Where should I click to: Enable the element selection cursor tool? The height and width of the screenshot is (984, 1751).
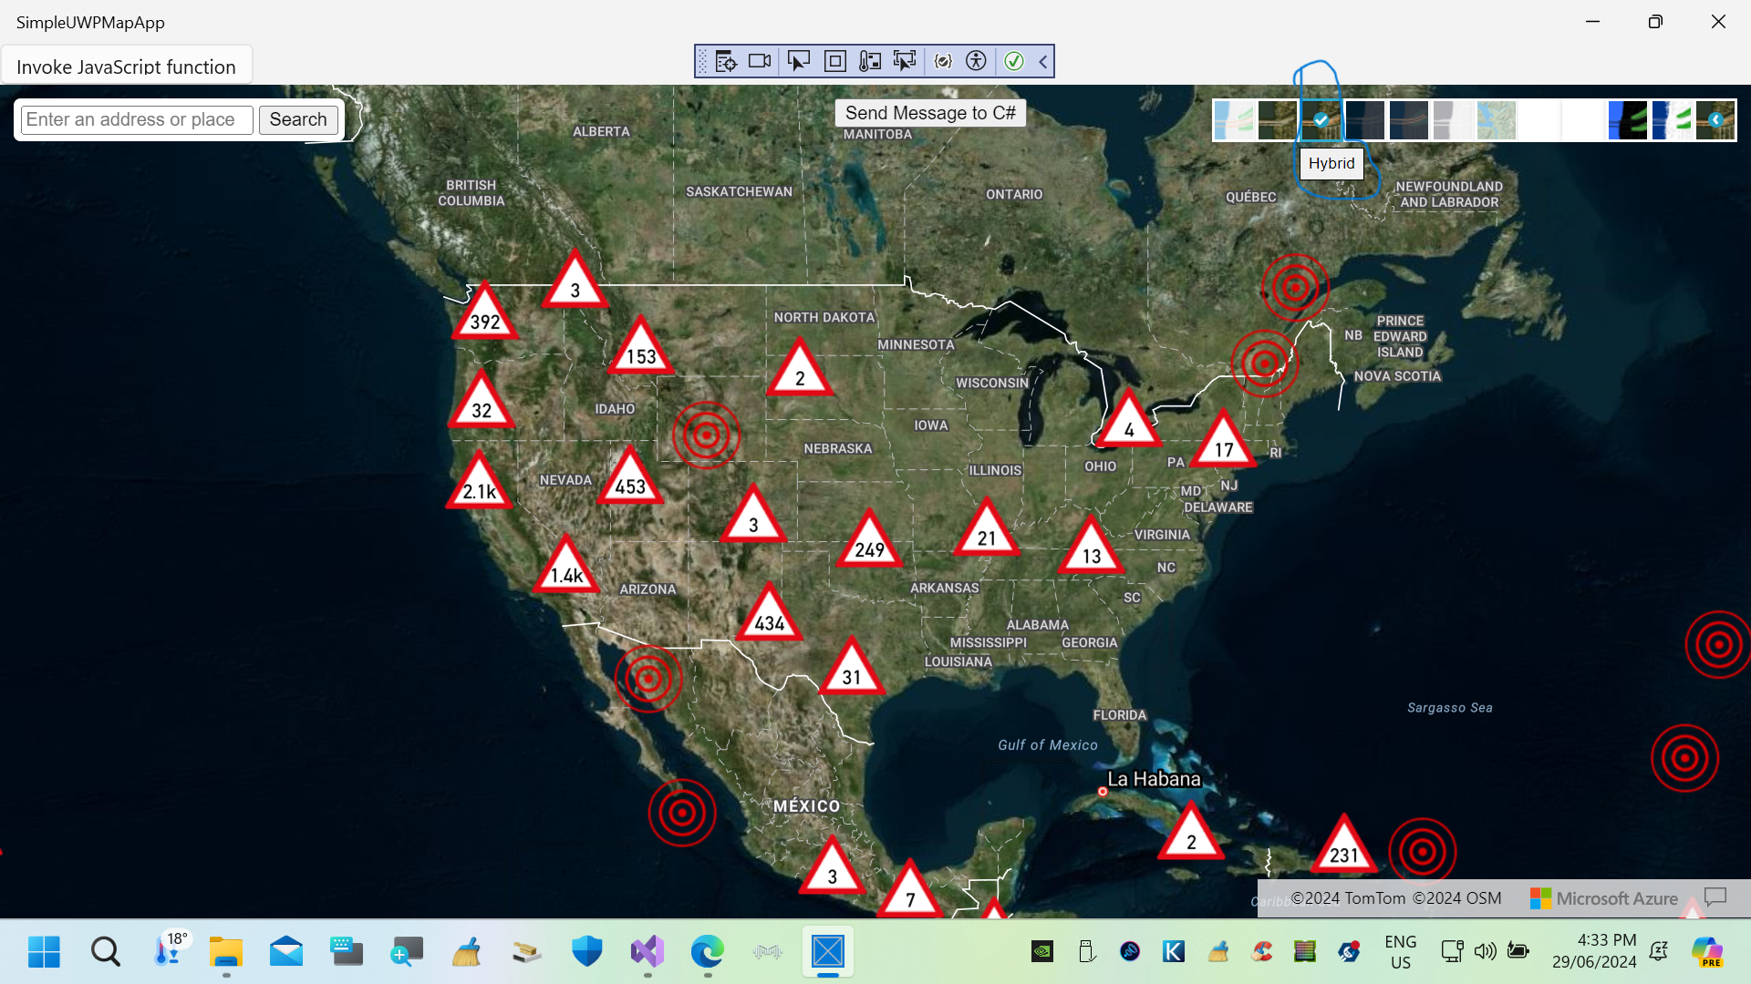799,61
